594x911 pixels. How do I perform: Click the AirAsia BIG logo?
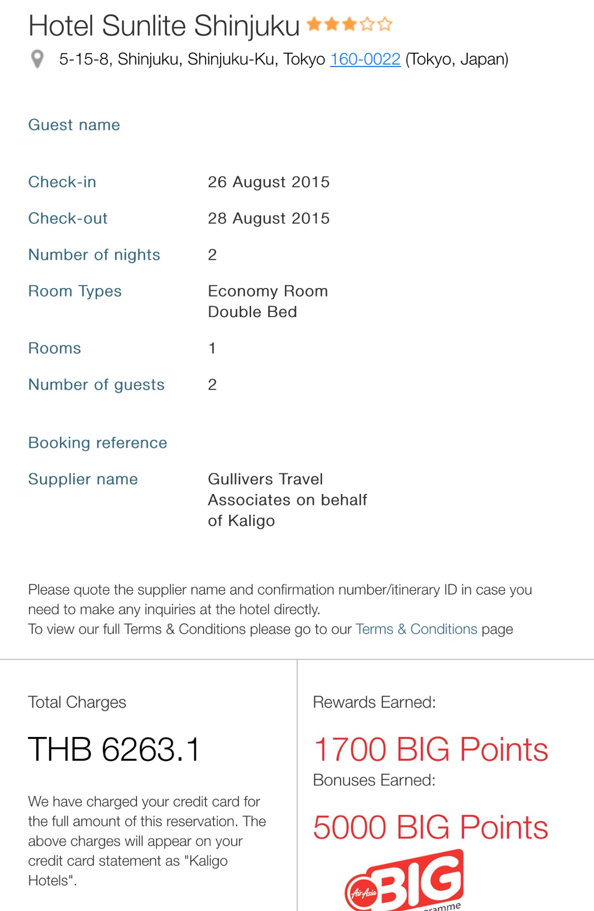405,882
